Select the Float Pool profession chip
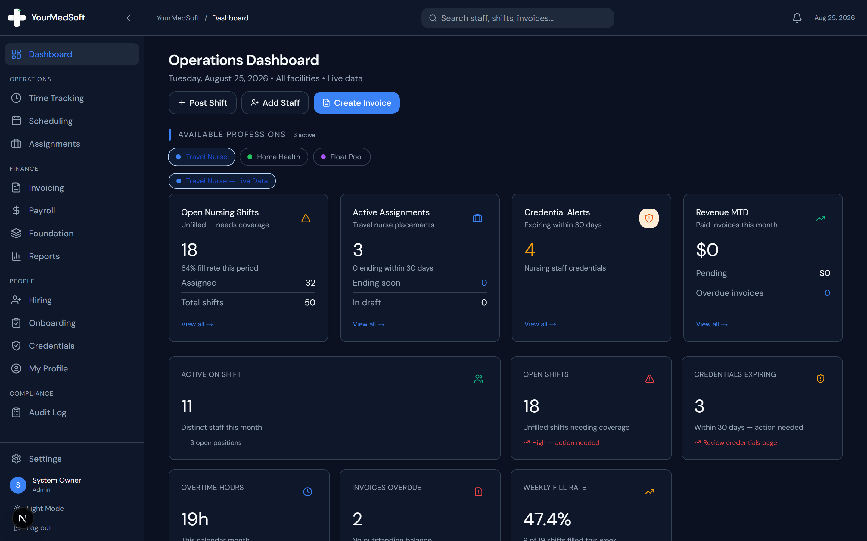867x541 pixels. [342, 157]
